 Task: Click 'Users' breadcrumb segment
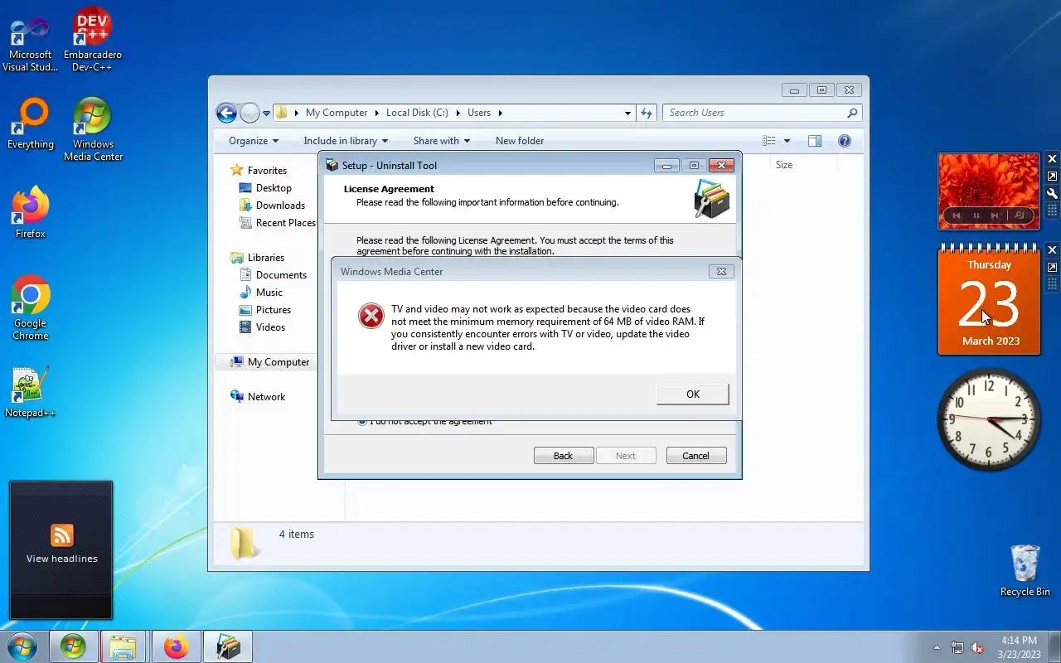click(x=478, y=113)
